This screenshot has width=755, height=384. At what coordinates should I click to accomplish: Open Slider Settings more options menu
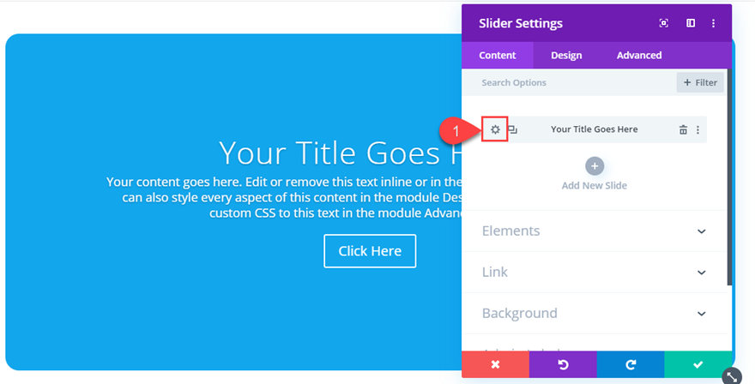[713, 23]
